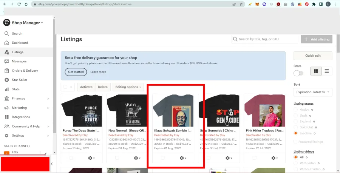
Task: Toggle the Stats switch on
Action: click(x=298, y=73)
